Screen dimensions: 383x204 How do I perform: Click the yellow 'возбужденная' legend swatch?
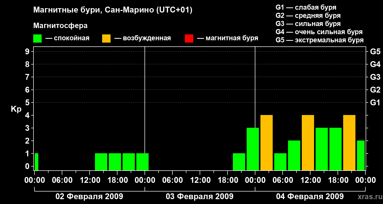coord(106,39)
